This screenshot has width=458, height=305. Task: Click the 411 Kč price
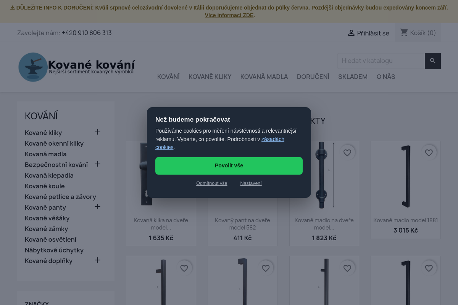pos(243,238)
